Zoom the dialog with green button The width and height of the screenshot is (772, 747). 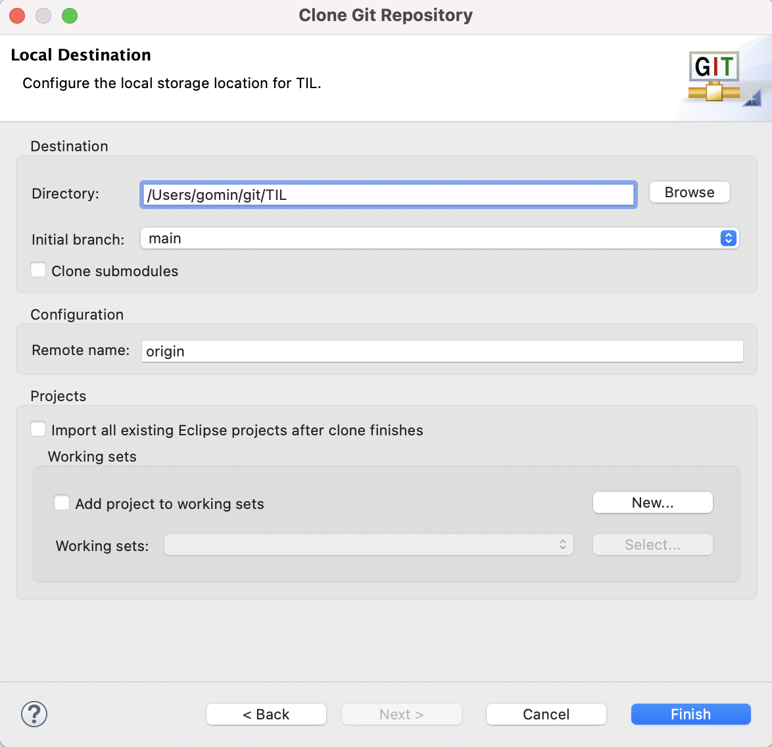click(70, 16)
